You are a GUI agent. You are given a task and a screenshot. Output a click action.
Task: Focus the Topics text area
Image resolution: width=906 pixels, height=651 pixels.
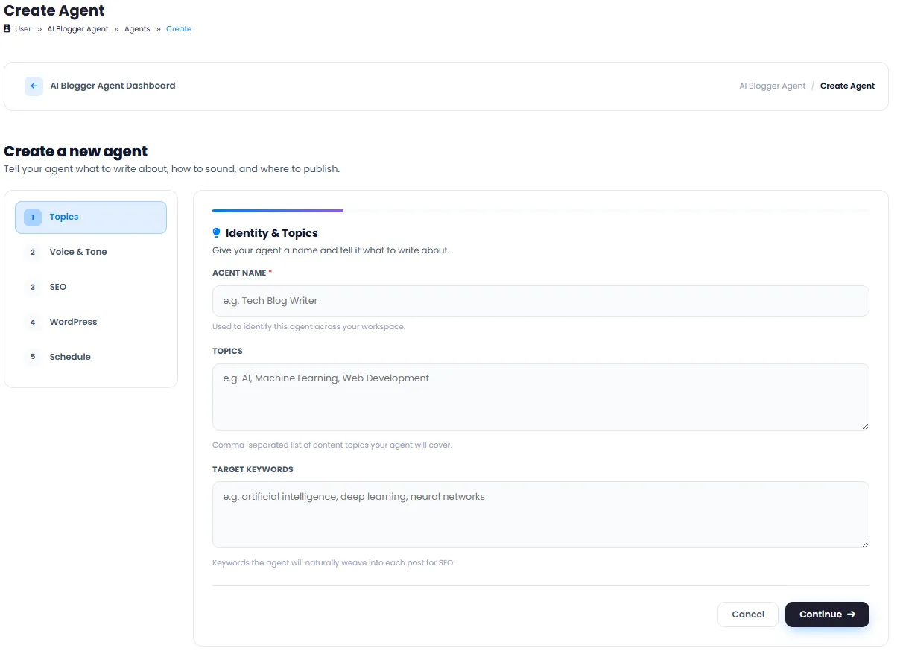coord(541,397)
